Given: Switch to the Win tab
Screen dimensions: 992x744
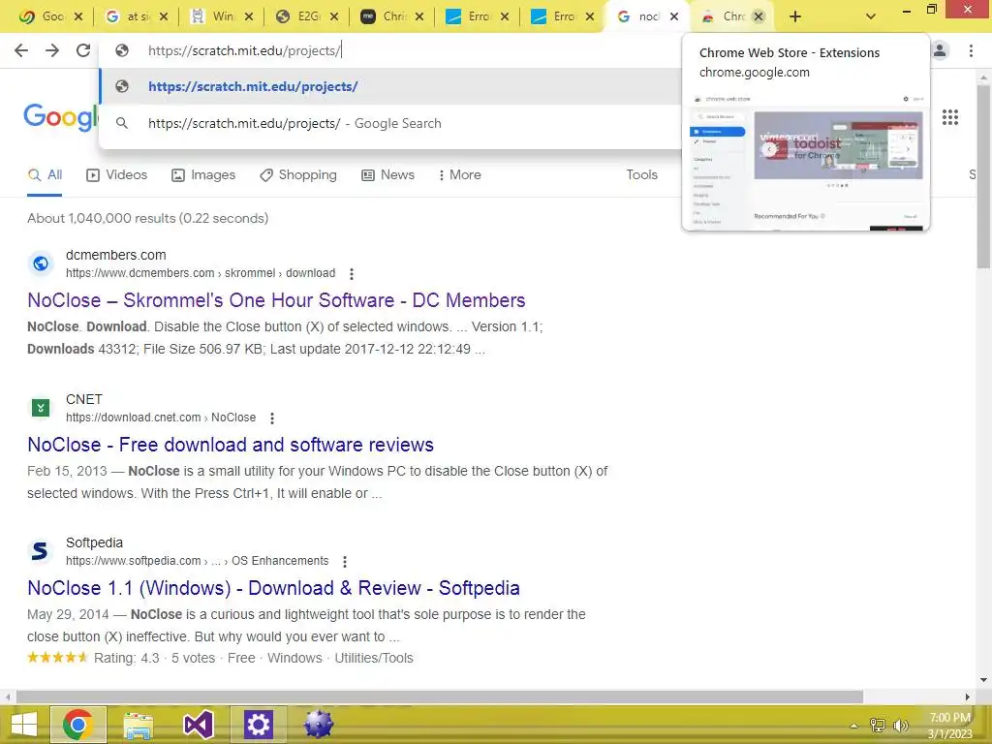Looking at the screenshot, I should [214, 16].
